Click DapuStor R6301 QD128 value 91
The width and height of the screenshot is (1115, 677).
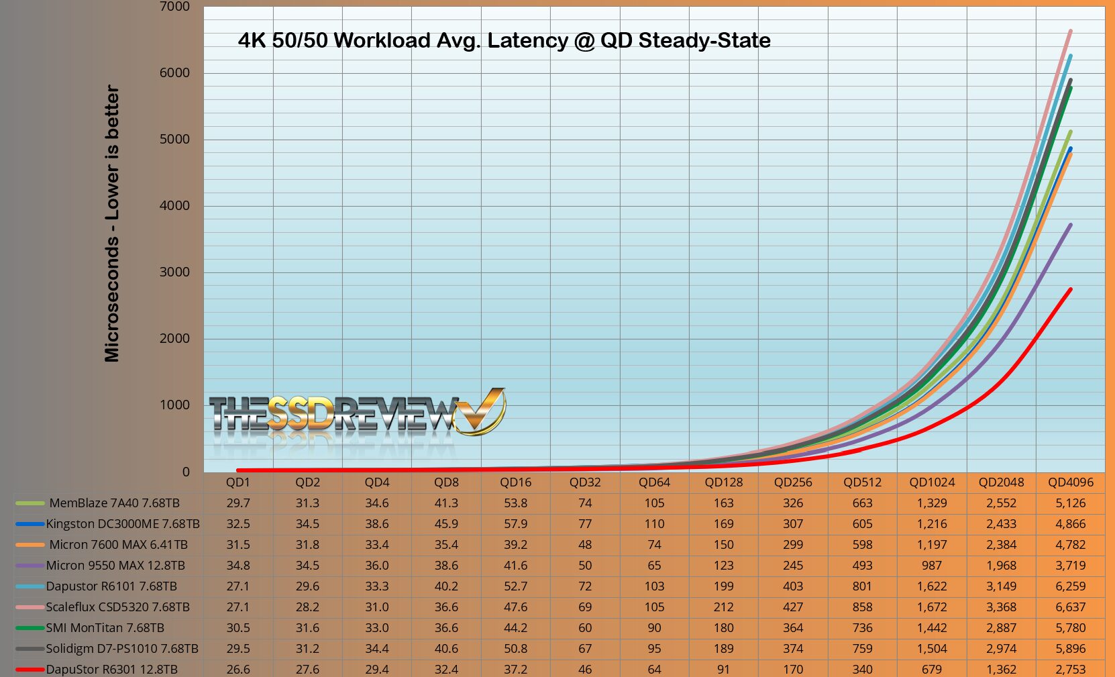(x=724, y=669)
